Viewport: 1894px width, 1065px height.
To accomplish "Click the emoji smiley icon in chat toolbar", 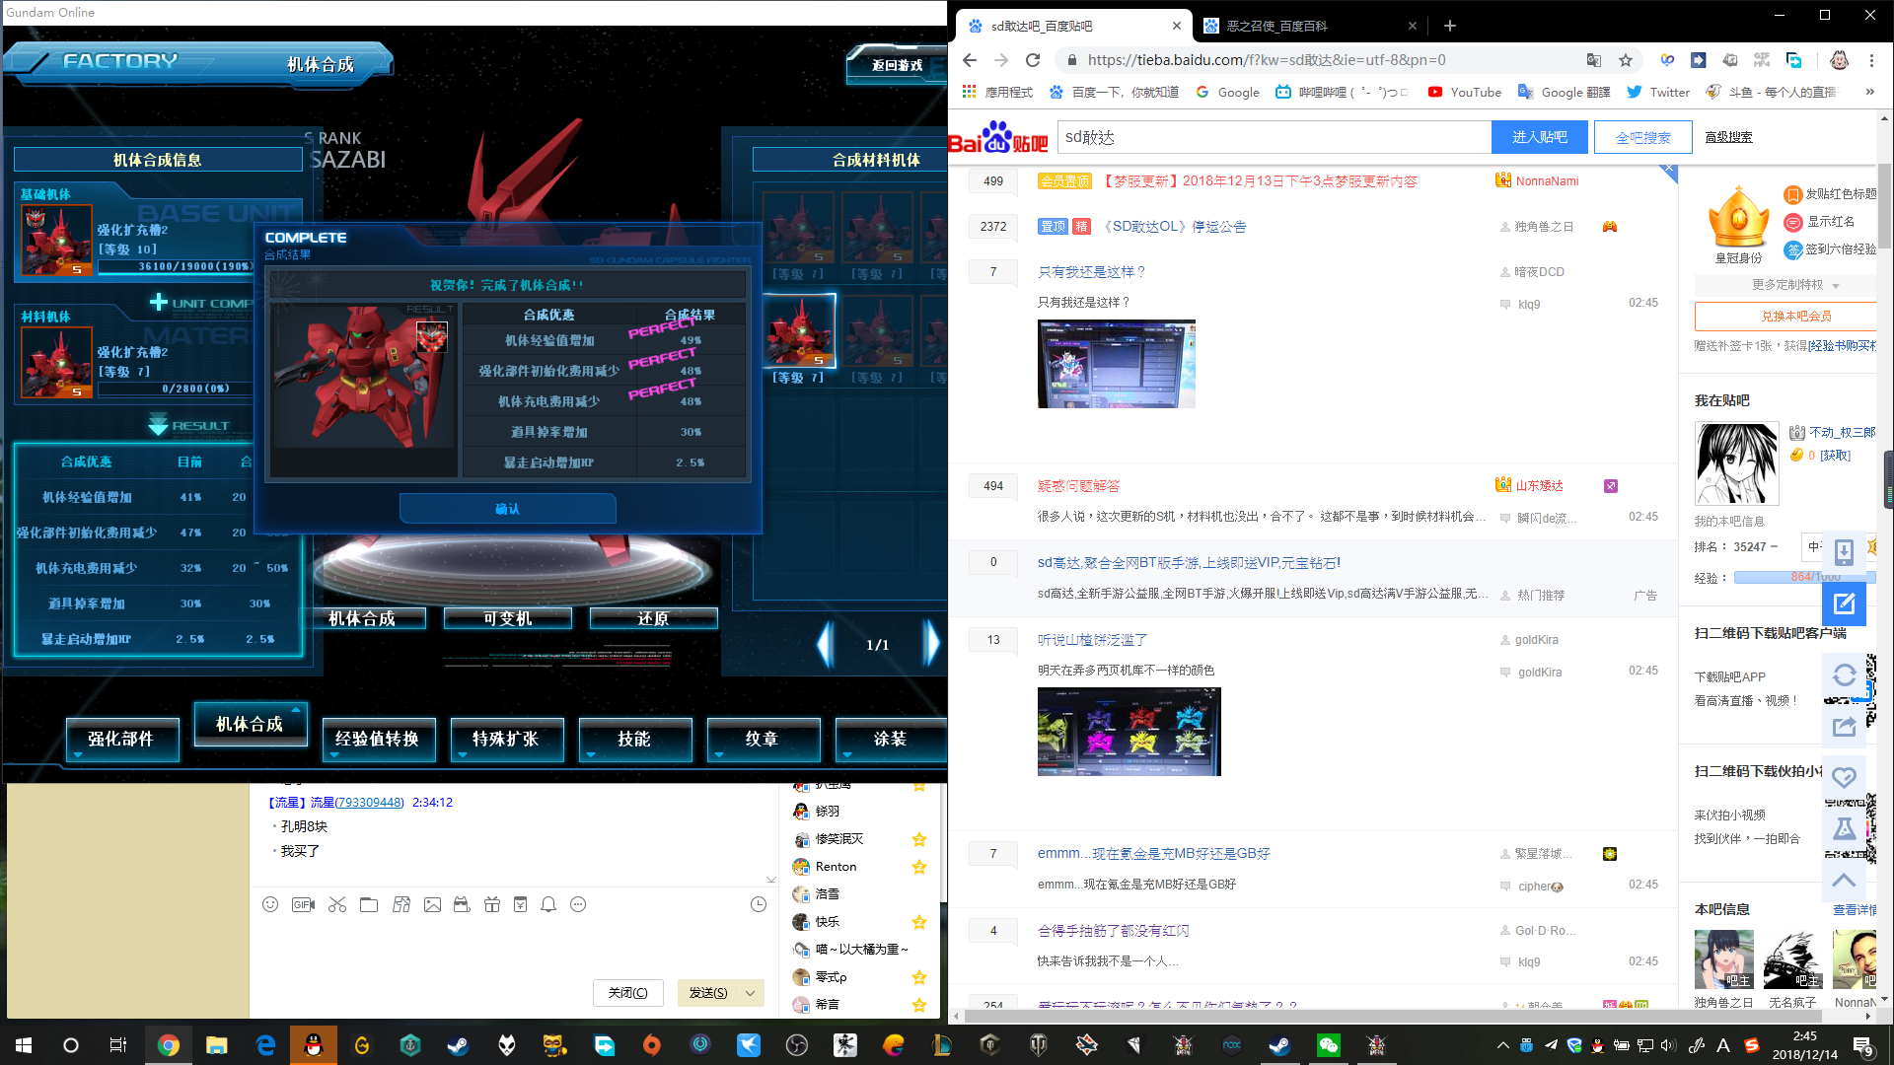I will click(x=270, y=904).
